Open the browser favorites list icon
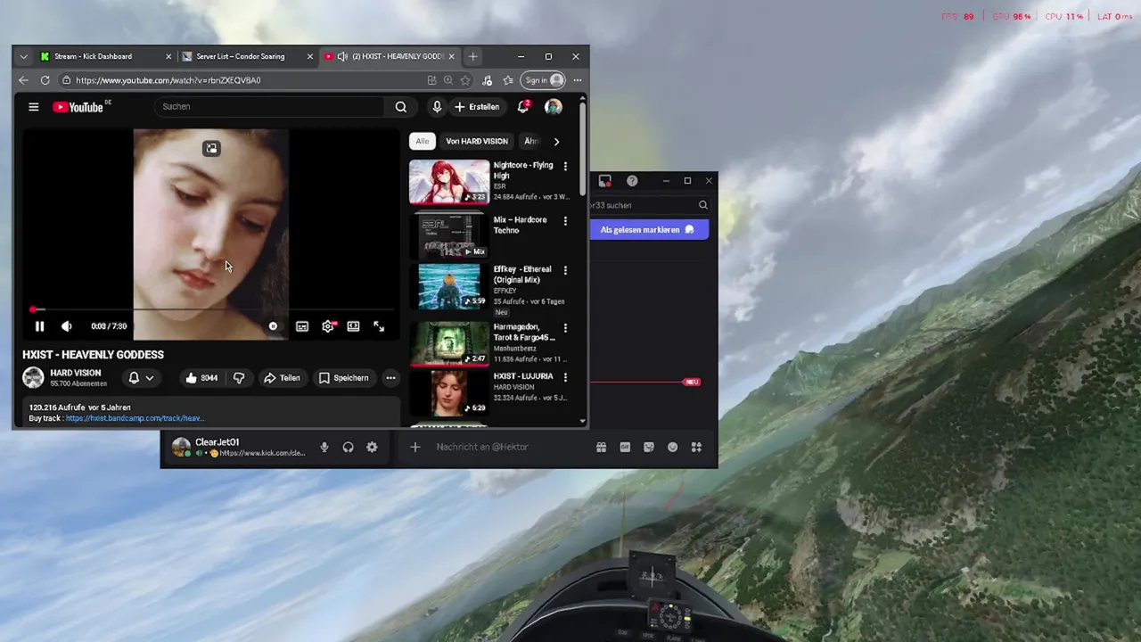1141x642 pixels. pyautogui.click(x=508, y=80)
